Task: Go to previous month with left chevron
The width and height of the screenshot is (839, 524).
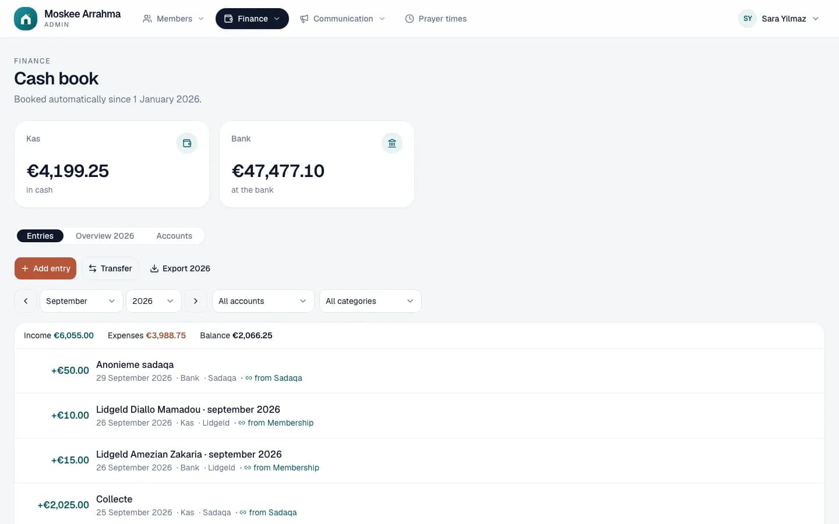Action: click(26, 301)
